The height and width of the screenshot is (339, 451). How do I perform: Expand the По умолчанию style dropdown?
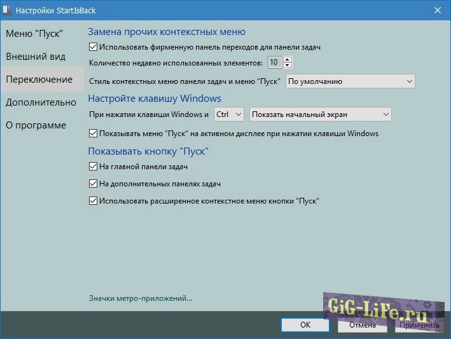pos(350,81)
